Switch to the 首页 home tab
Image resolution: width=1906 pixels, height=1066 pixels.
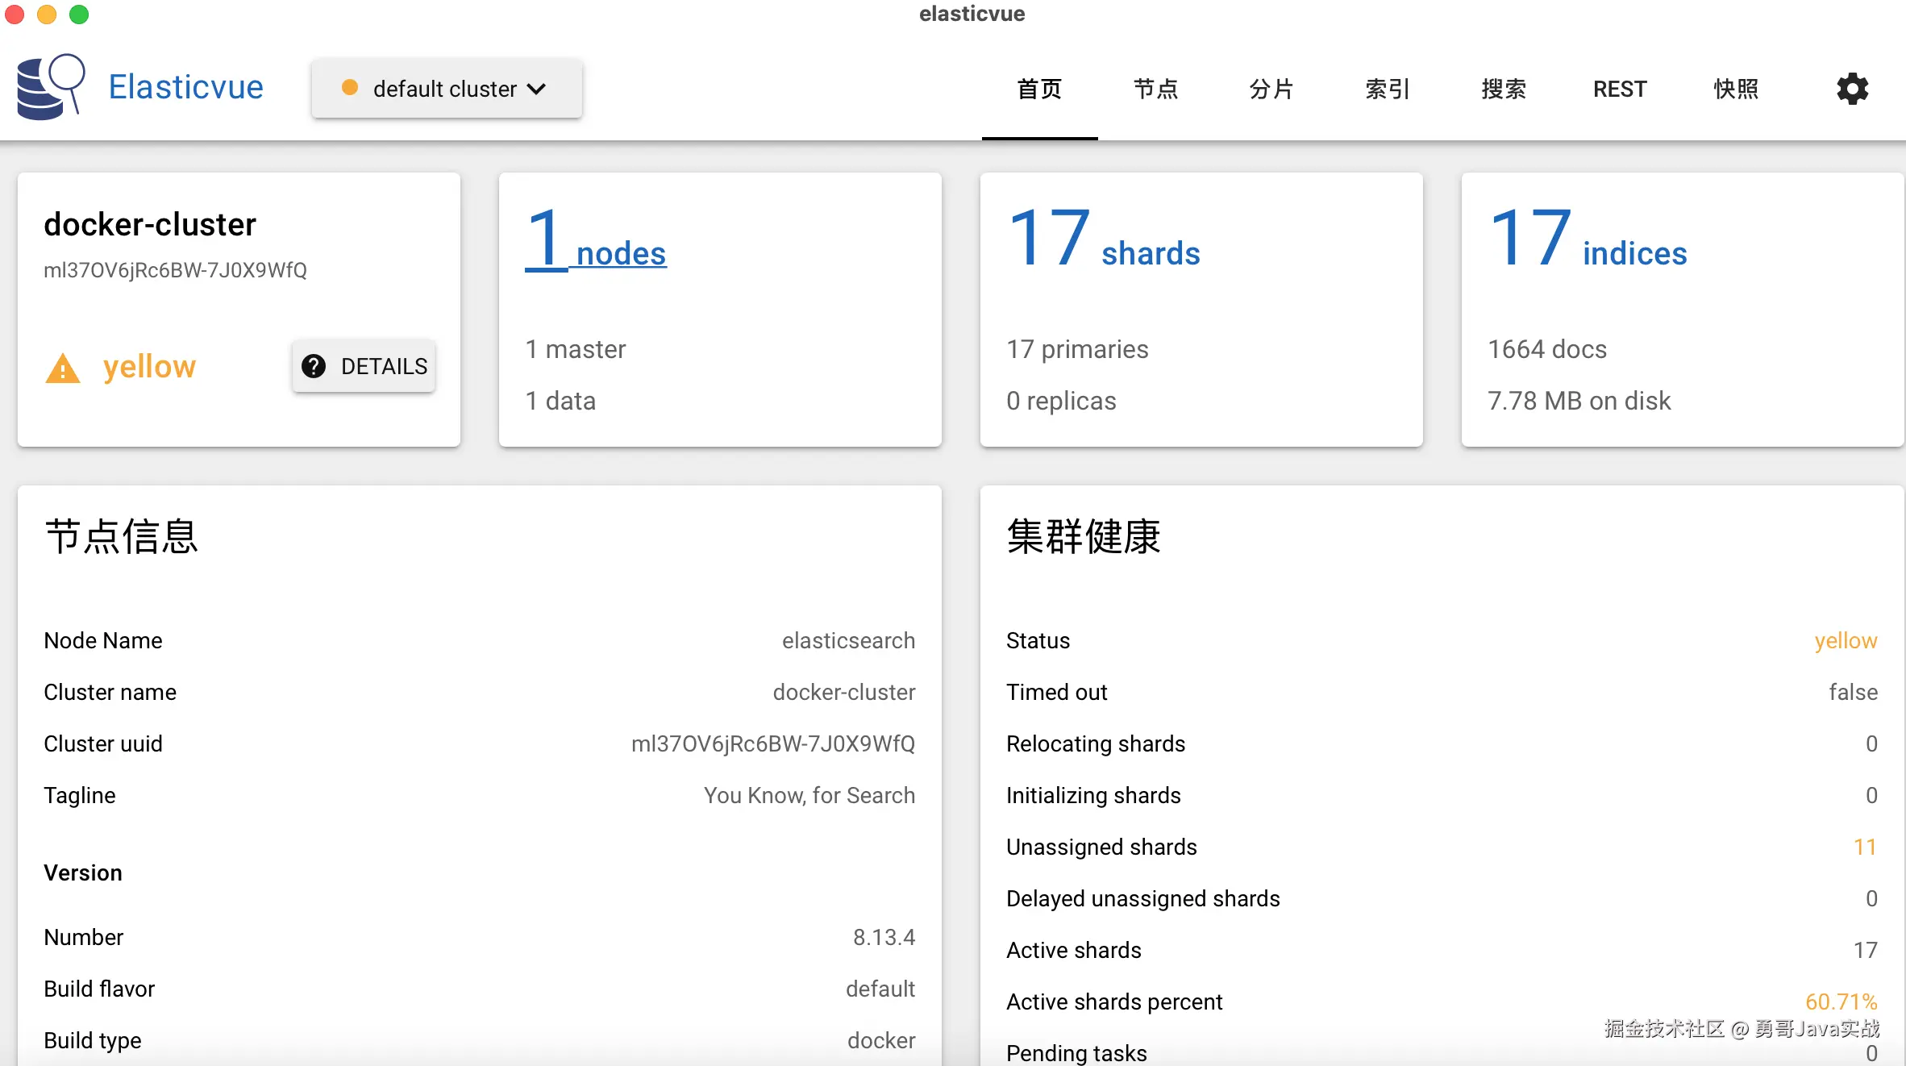(1039, 89)
